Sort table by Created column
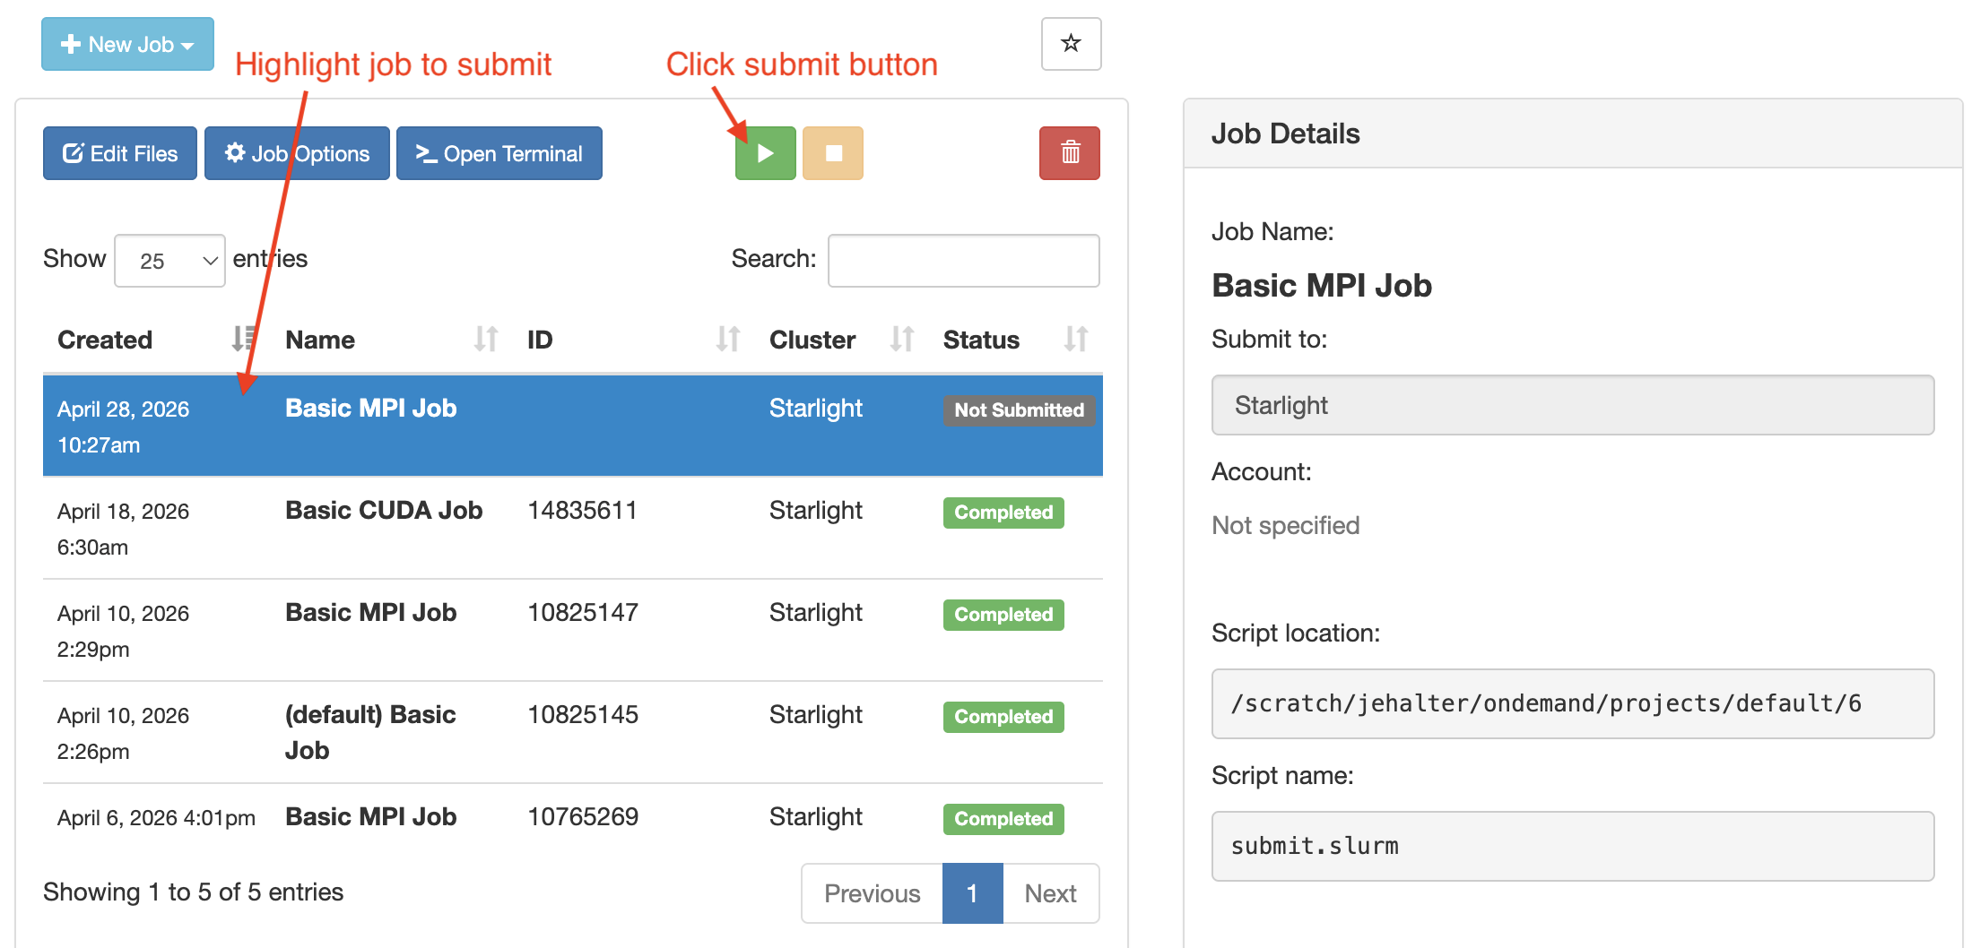 coord(241,340)
